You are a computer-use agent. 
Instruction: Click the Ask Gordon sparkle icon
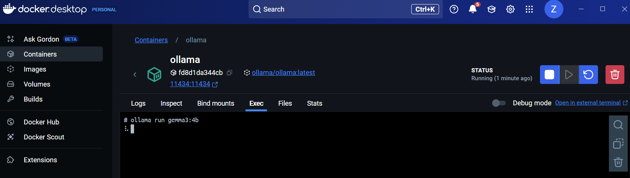pos(11,39)
